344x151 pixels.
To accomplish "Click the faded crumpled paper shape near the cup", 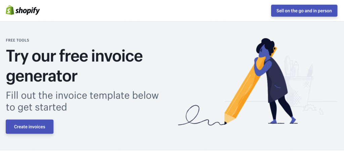I will coord(311,108).
